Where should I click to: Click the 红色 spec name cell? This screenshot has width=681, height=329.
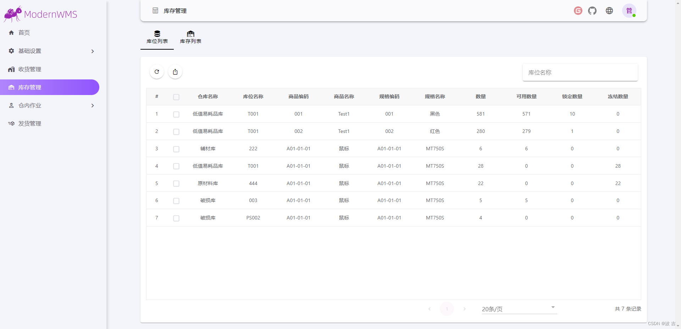(x=435, y=131)
